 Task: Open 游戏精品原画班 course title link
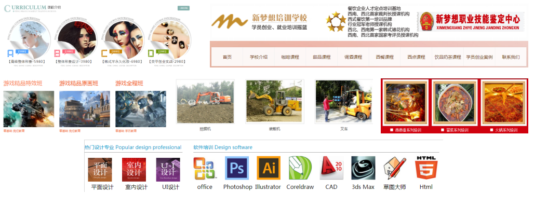point(78,83)
